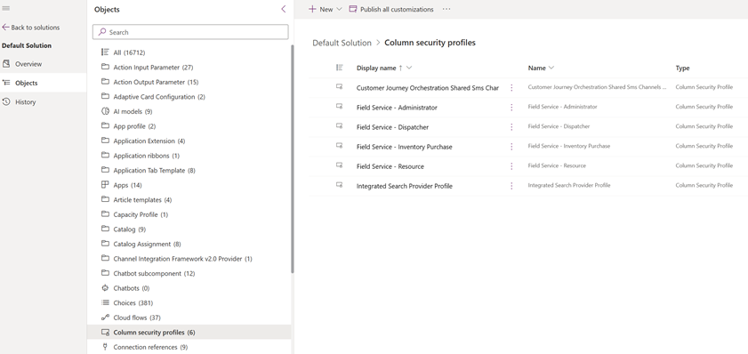Open Display name column chevron menu

point(409,68)
